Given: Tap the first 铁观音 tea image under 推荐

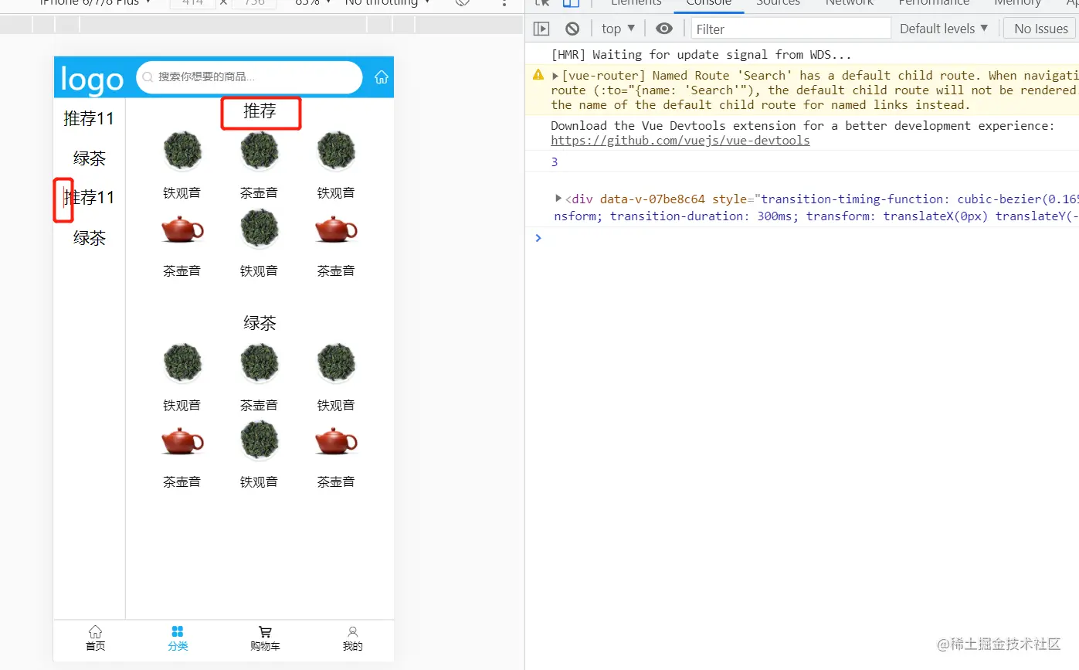Looking at the screenshot, I should (182, 151).
